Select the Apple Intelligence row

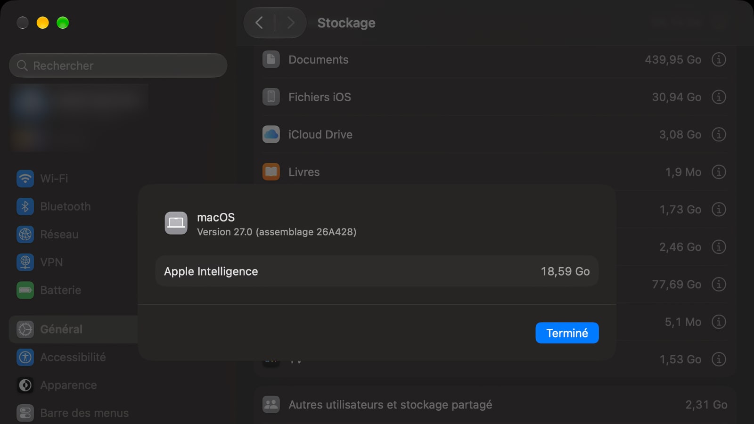coord(377,271)
